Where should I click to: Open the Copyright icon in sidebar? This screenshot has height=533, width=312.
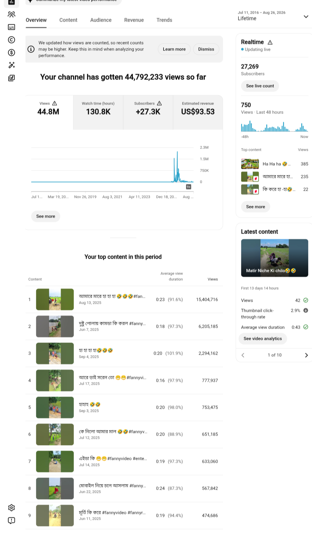coord(12,40)
